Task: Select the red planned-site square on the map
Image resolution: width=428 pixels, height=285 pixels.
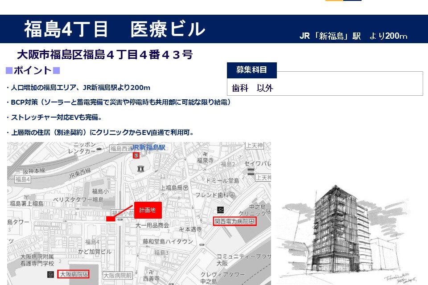Action: [x=110, y=218]
